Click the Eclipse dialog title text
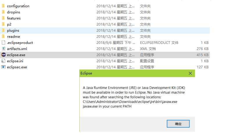 (86, 73)
